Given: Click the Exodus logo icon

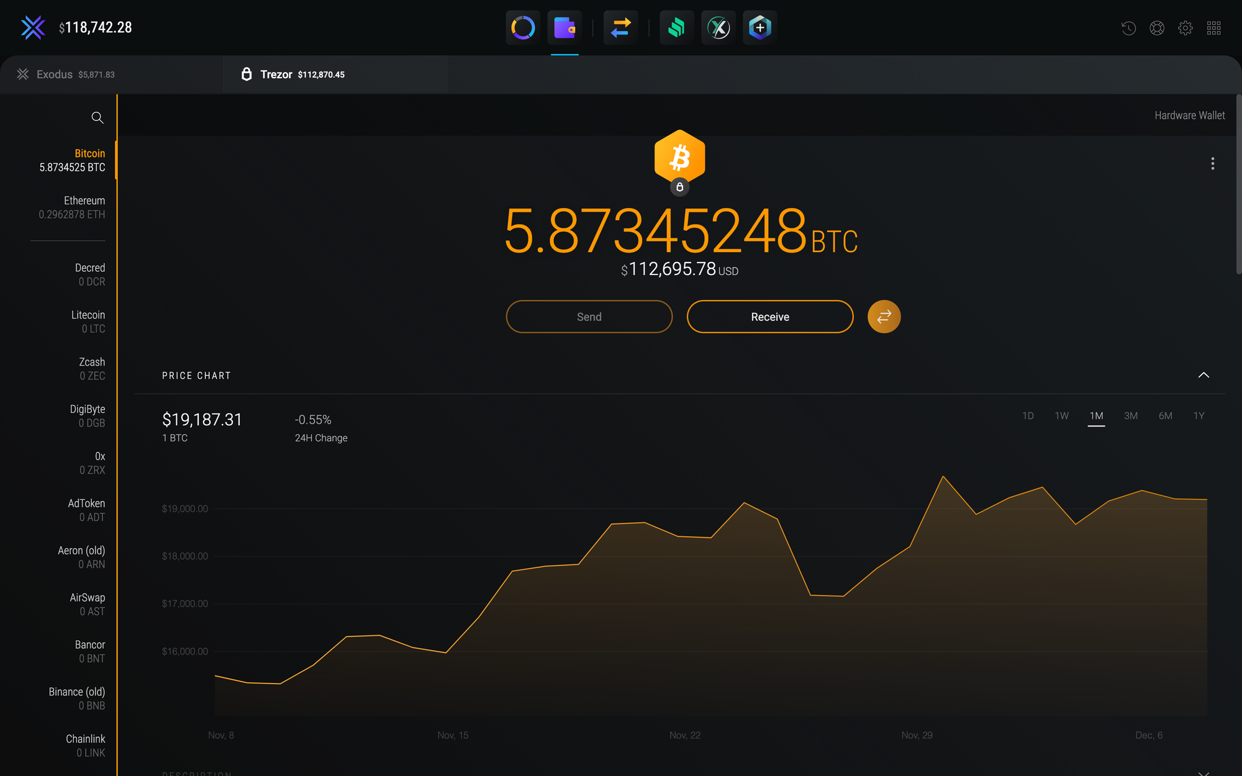Looking at the screenshot, I should point(33,27).
